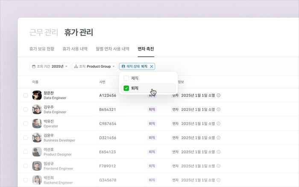The height and width of the screenshot is (187, 299).
Task: Click 퇴직 status badge in 이선호 row
Action: [x=152, y=152]
